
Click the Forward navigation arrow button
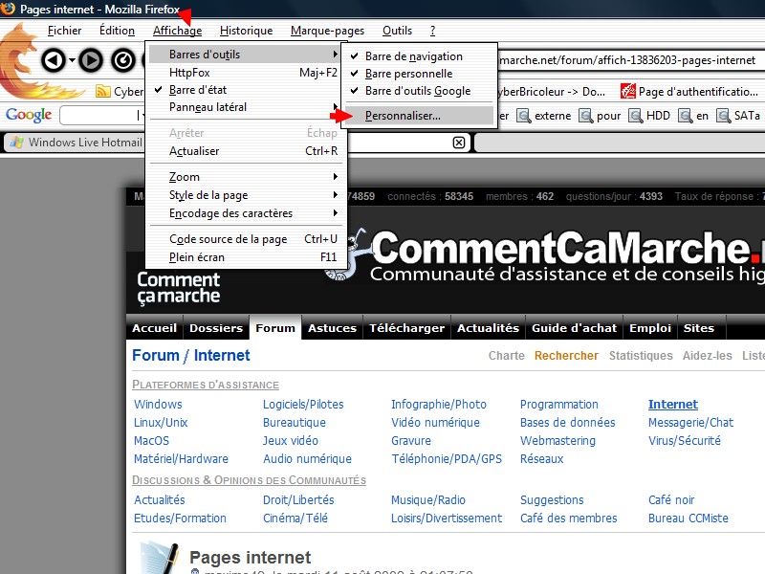[x=90, y=61]
